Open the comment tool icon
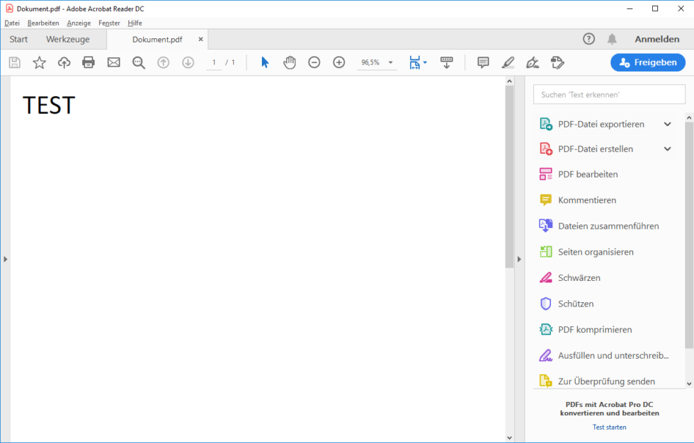Image resolution: width=694 pixels, height=443 pixels. coord(483,62)
